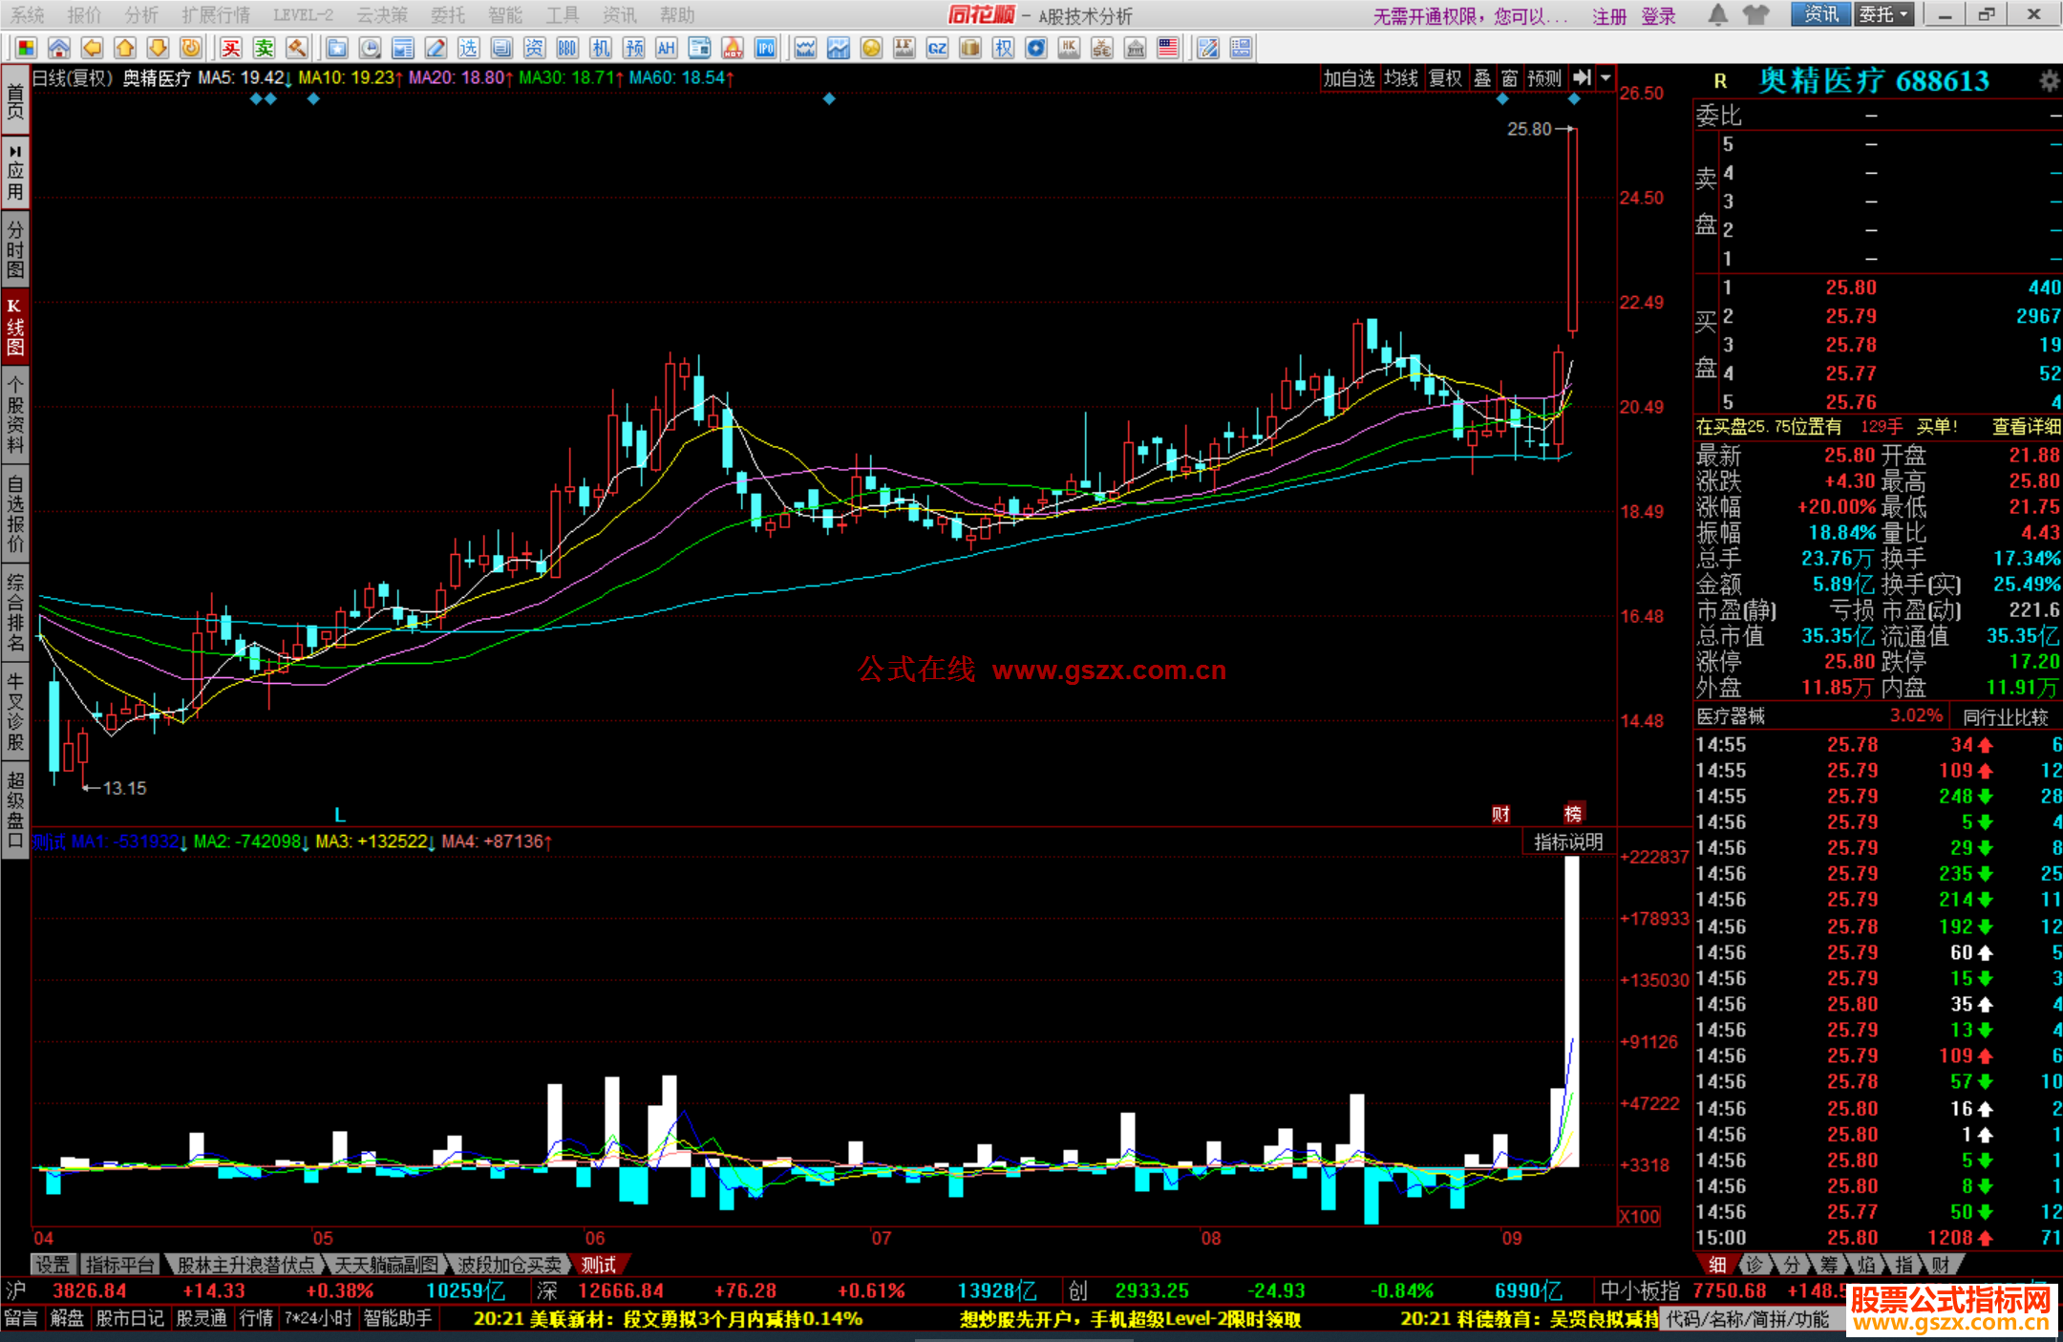Click the 加自选 button
Screen dimensions: 2063x1342
[x=1348, y=78]
